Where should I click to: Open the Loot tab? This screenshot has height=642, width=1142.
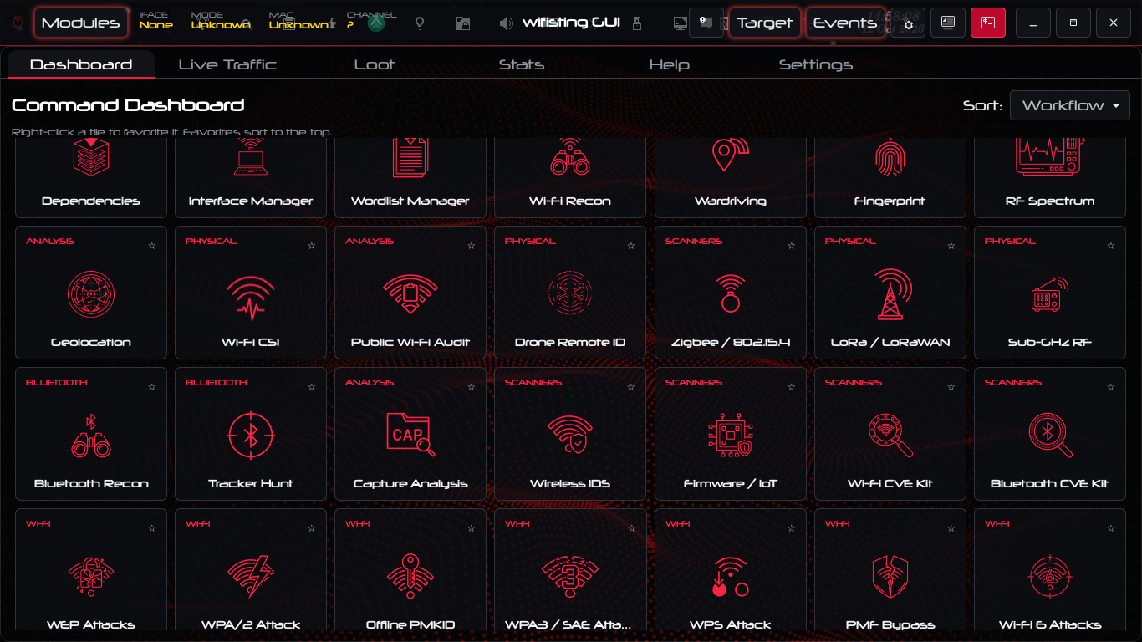(x=374, y=64)
